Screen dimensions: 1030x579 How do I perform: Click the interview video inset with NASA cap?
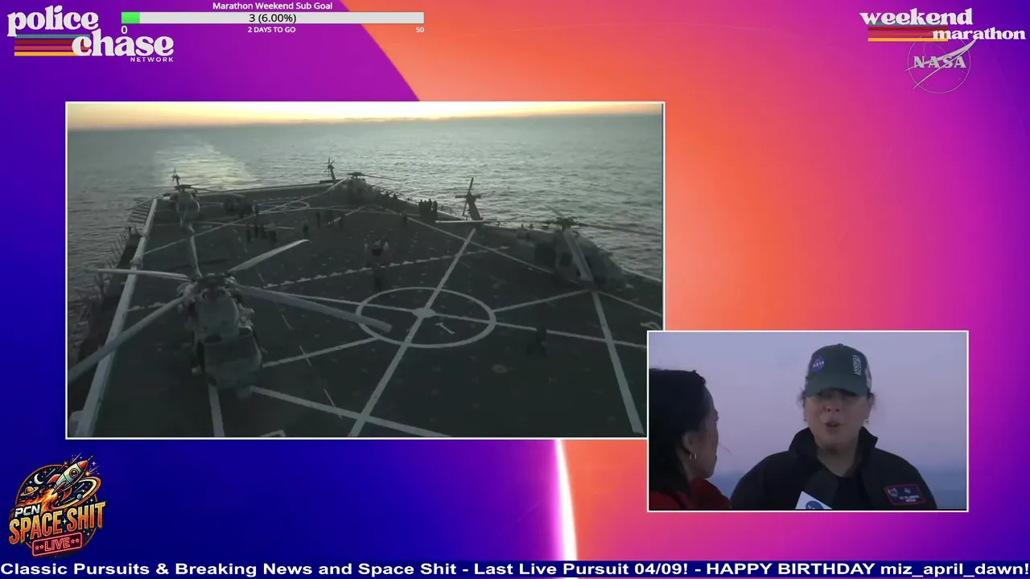click(808, 421)
